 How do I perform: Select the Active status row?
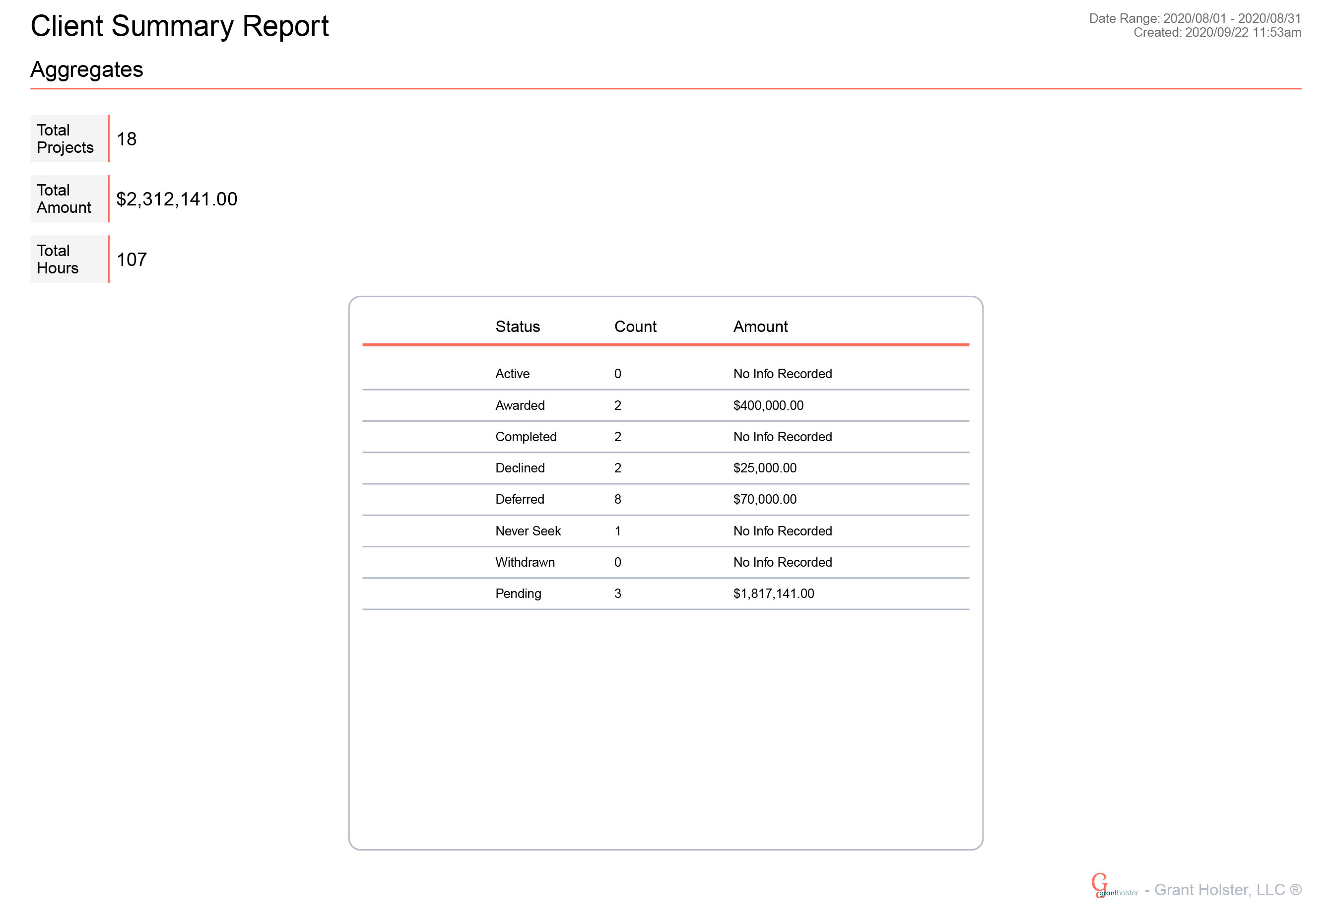512,374
